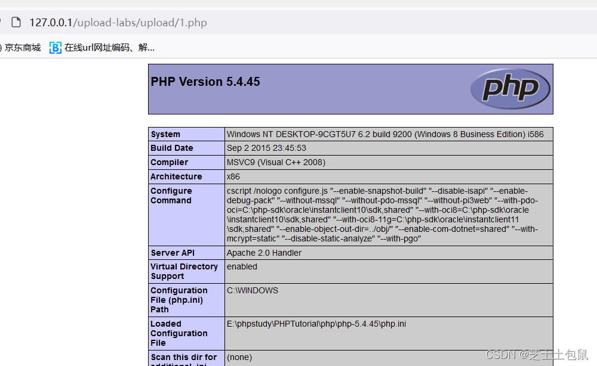The height and width of the screenshot is (366, 597).
Task: Click the URL 127.0.0.1/upload-labs/upload/1.php address field
Action: 118,23
